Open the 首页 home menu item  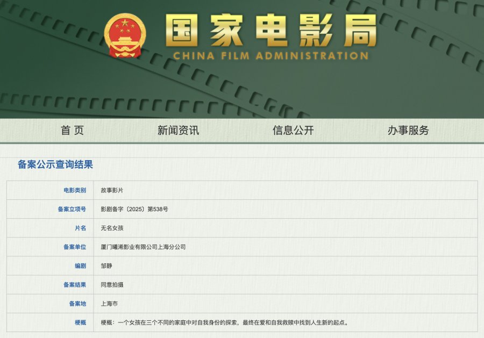[72, 131]
